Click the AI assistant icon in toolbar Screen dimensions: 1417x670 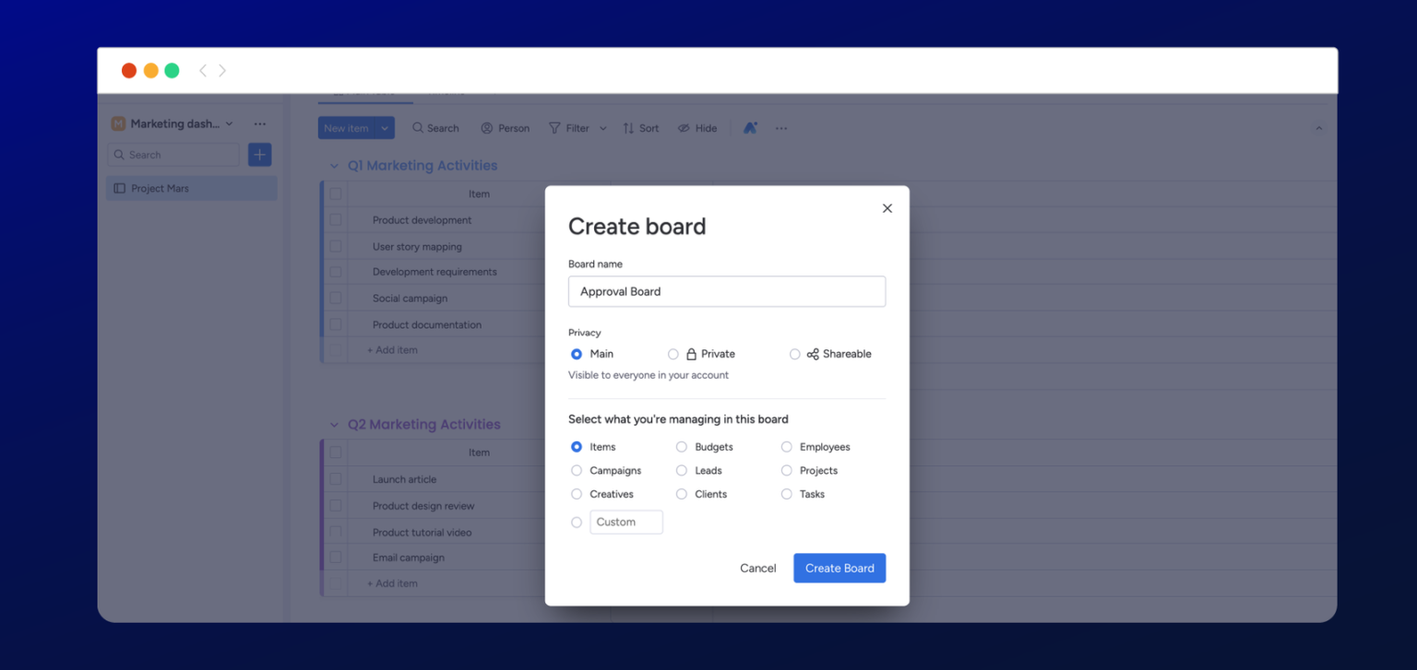[750, 128]
